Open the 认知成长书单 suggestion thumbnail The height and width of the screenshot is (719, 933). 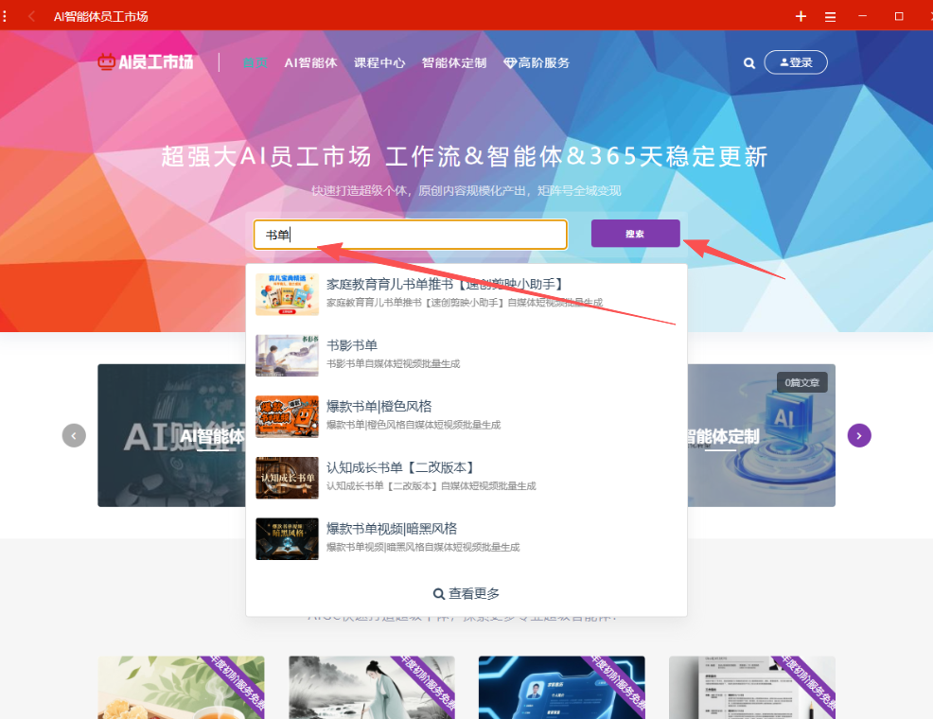click(287, 478)
